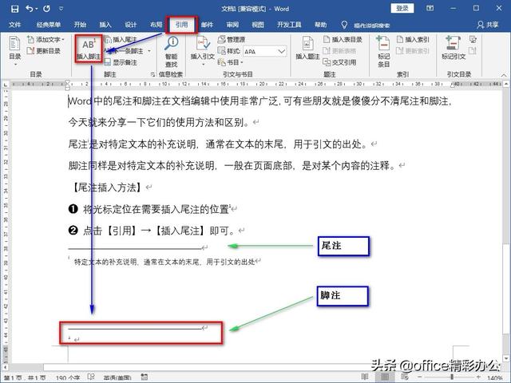511x383 pixels.
Task: Switch to Print Layout view icon
Action: coord(385,377)
